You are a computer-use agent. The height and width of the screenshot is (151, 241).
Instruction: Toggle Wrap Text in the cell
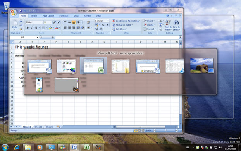pos(88,22)
